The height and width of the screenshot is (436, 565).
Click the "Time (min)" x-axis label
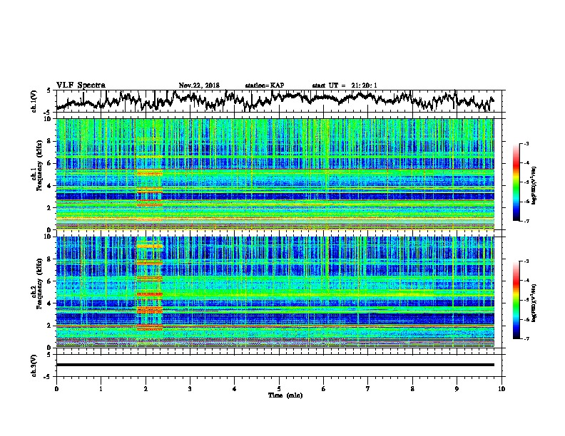click(x=285, y=395)
